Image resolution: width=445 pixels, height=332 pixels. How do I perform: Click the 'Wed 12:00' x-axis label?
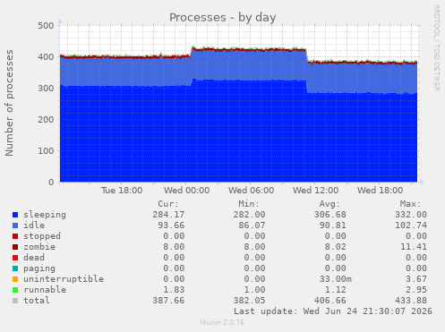point(315,191)
